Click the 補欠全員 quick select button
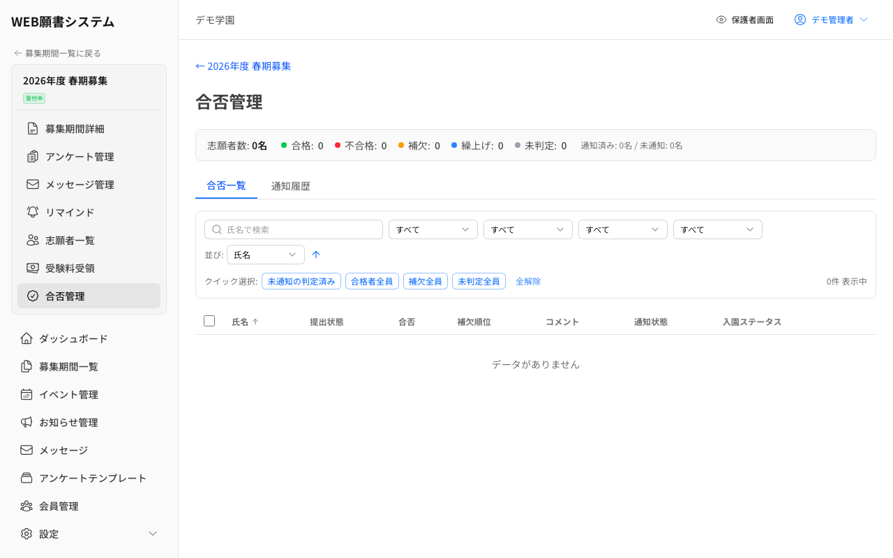The width and height of the screenshot is (893, 558). 426,281
